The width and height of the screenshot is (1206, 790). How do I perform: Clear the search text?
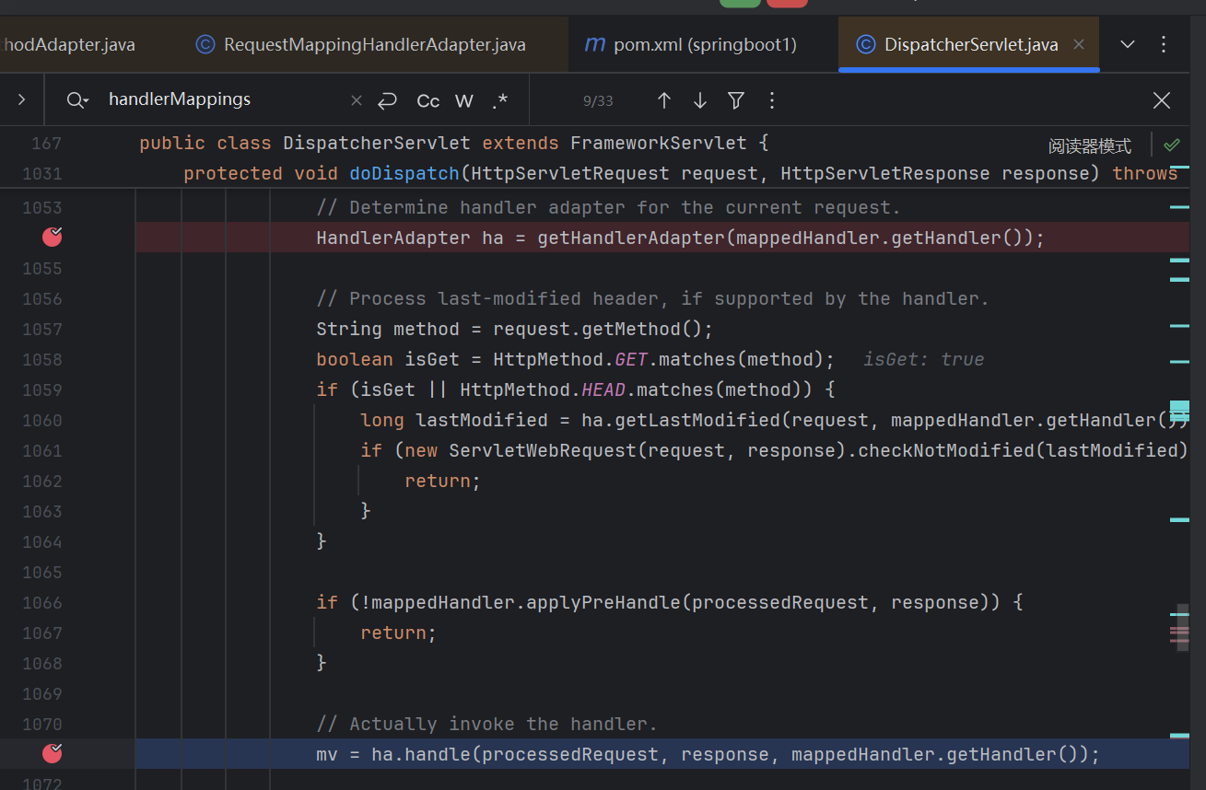tap(357, 100)
